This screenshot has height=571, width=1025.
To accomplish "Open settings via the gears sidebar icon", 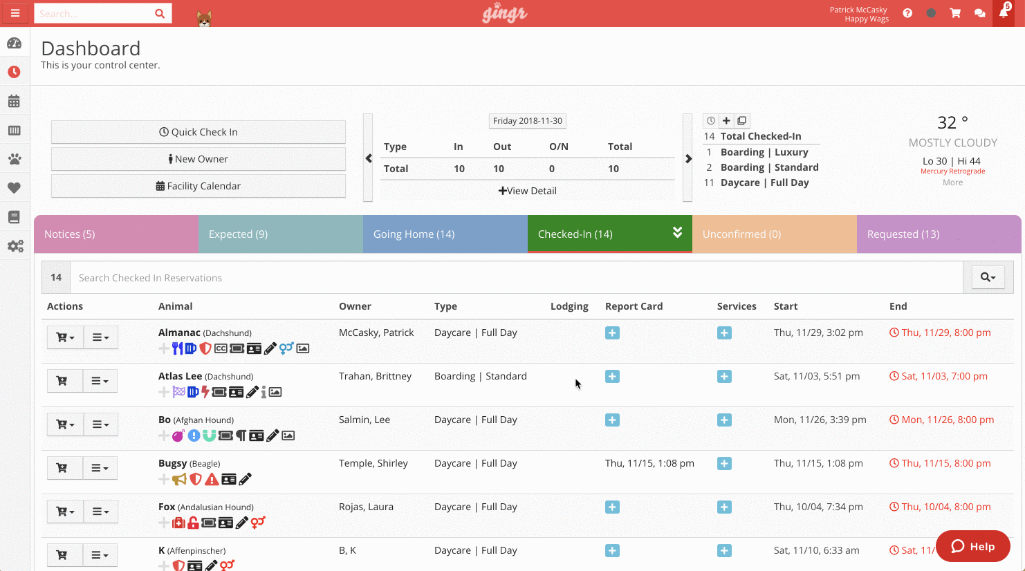I will pos(15,245).
